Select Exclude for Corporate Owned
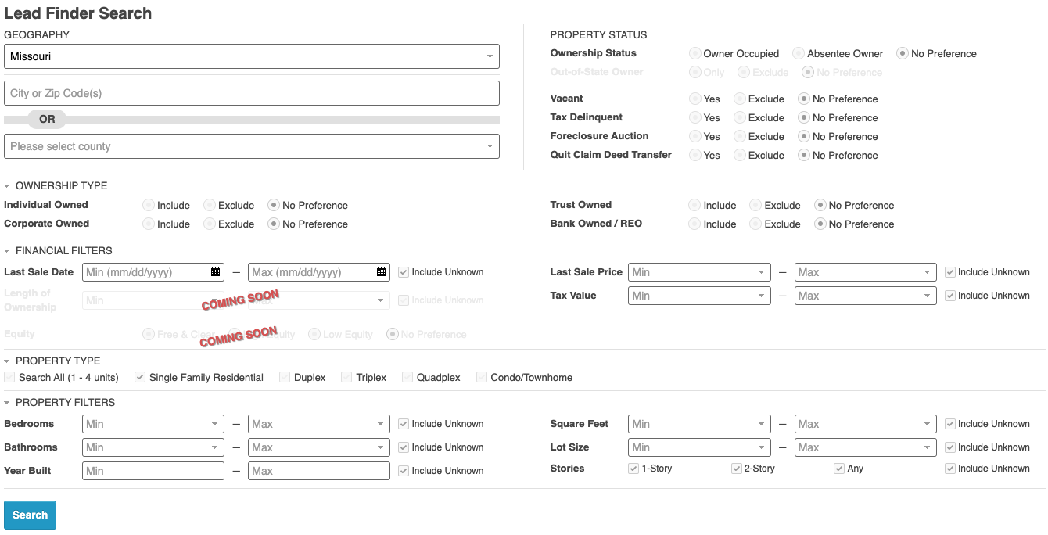1048x535 pixels. (210, 224)
